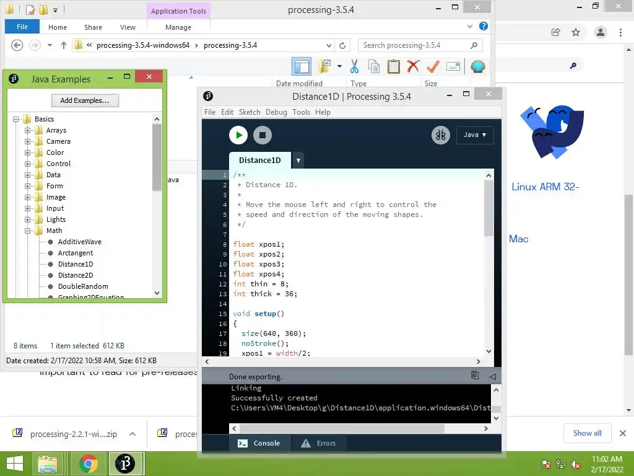
Task: Click Show all downloads button
Action: (x=587, y=433)
